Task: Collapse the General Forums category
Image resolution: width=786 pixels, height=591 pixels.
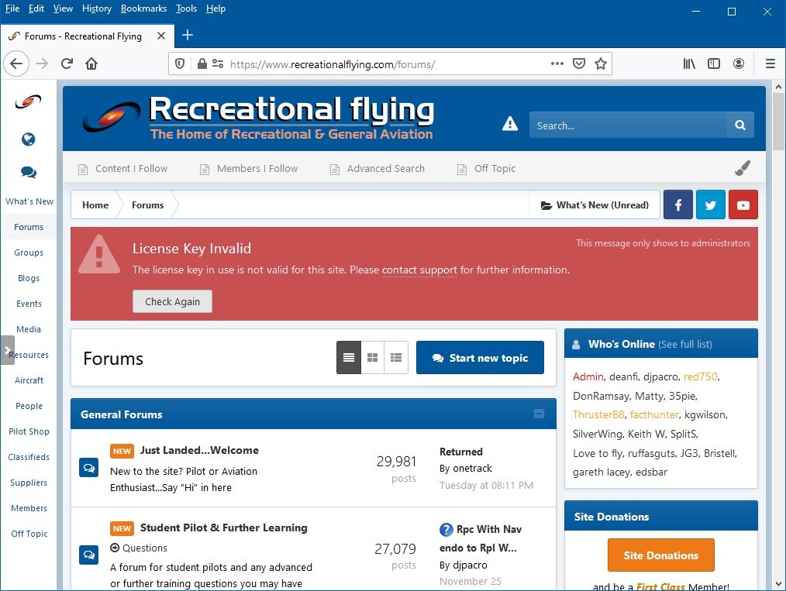Action: click(539, 414)
